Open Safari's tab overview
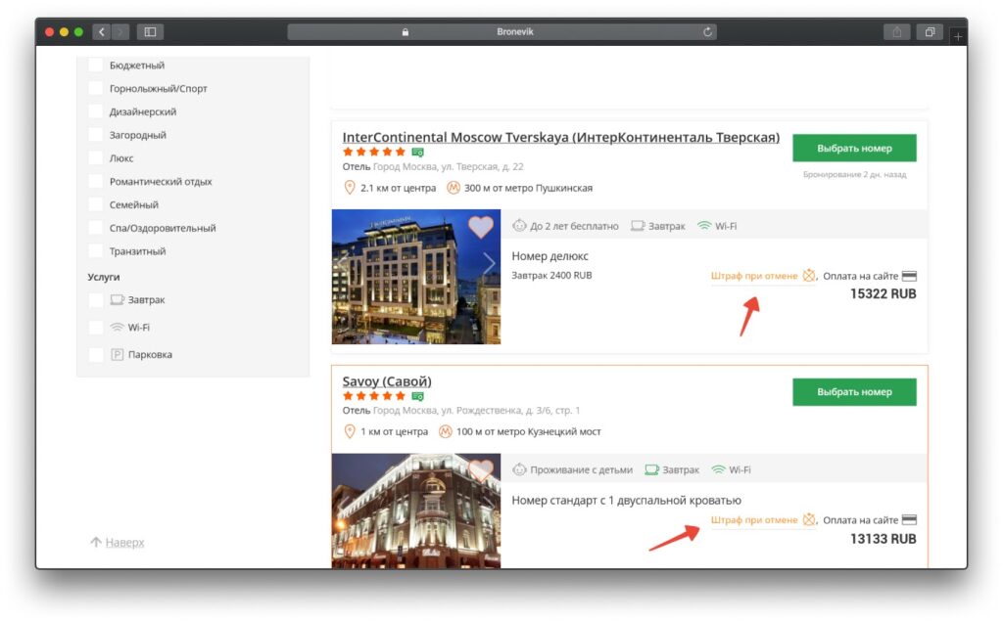 coord(930,31)
